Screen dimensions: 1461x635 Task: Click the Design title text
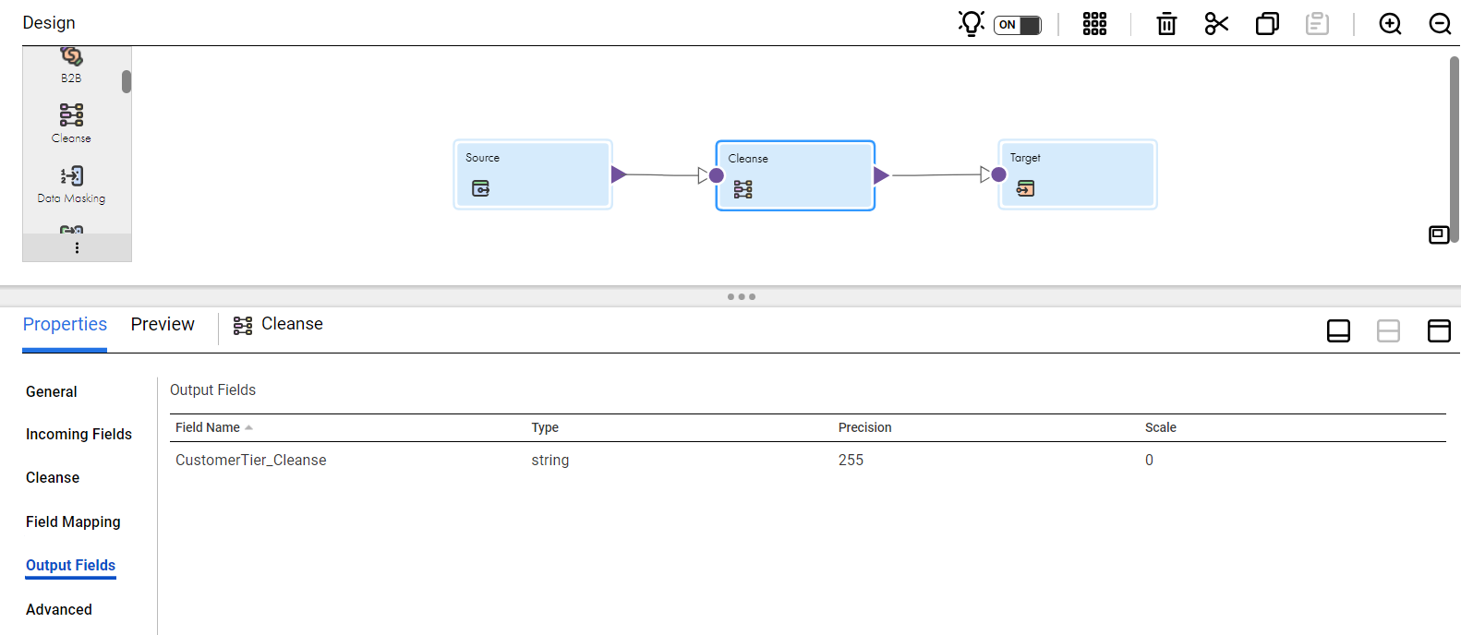pos(49,22)
